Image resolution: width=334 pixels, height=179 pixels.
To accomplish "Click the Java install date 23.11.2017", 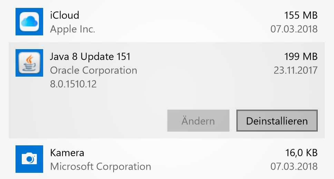I will click(x=295, y=70).
